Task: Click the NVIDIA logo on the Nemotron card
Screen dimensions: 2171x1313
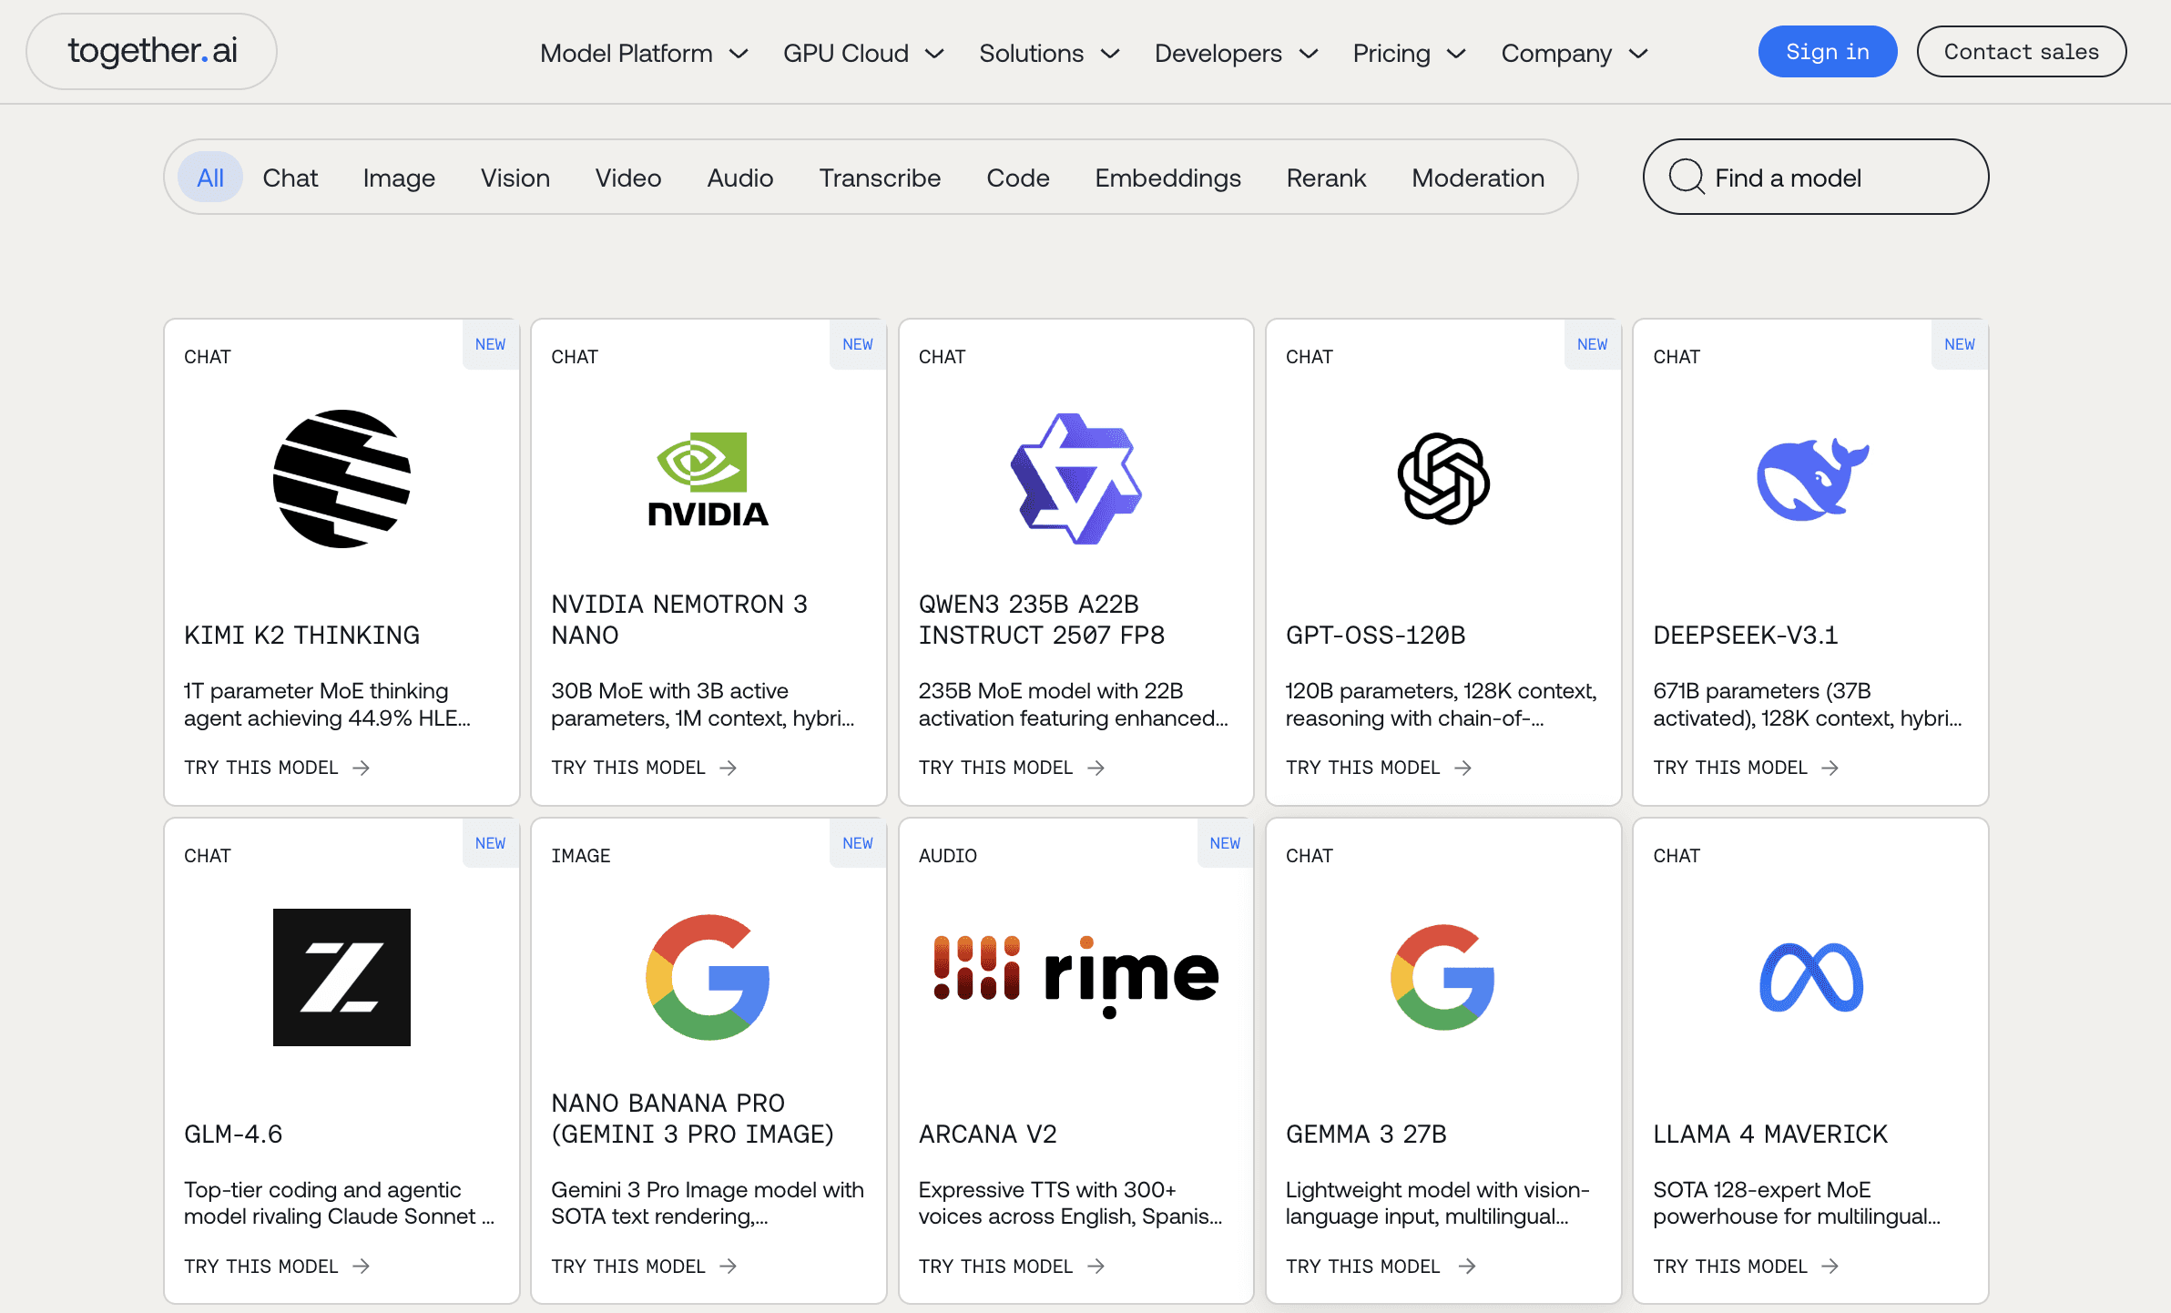Action: 708,479
